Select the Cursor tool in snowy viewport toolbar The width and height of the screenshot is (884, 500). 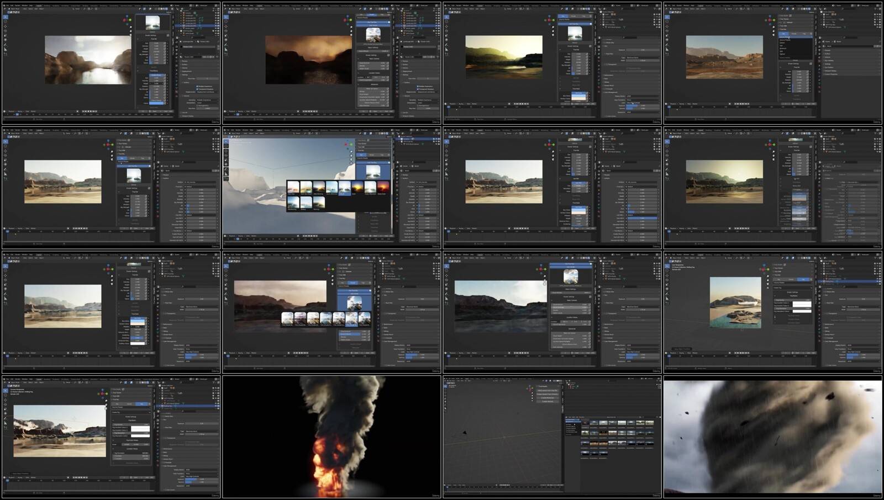pos(226,146)
